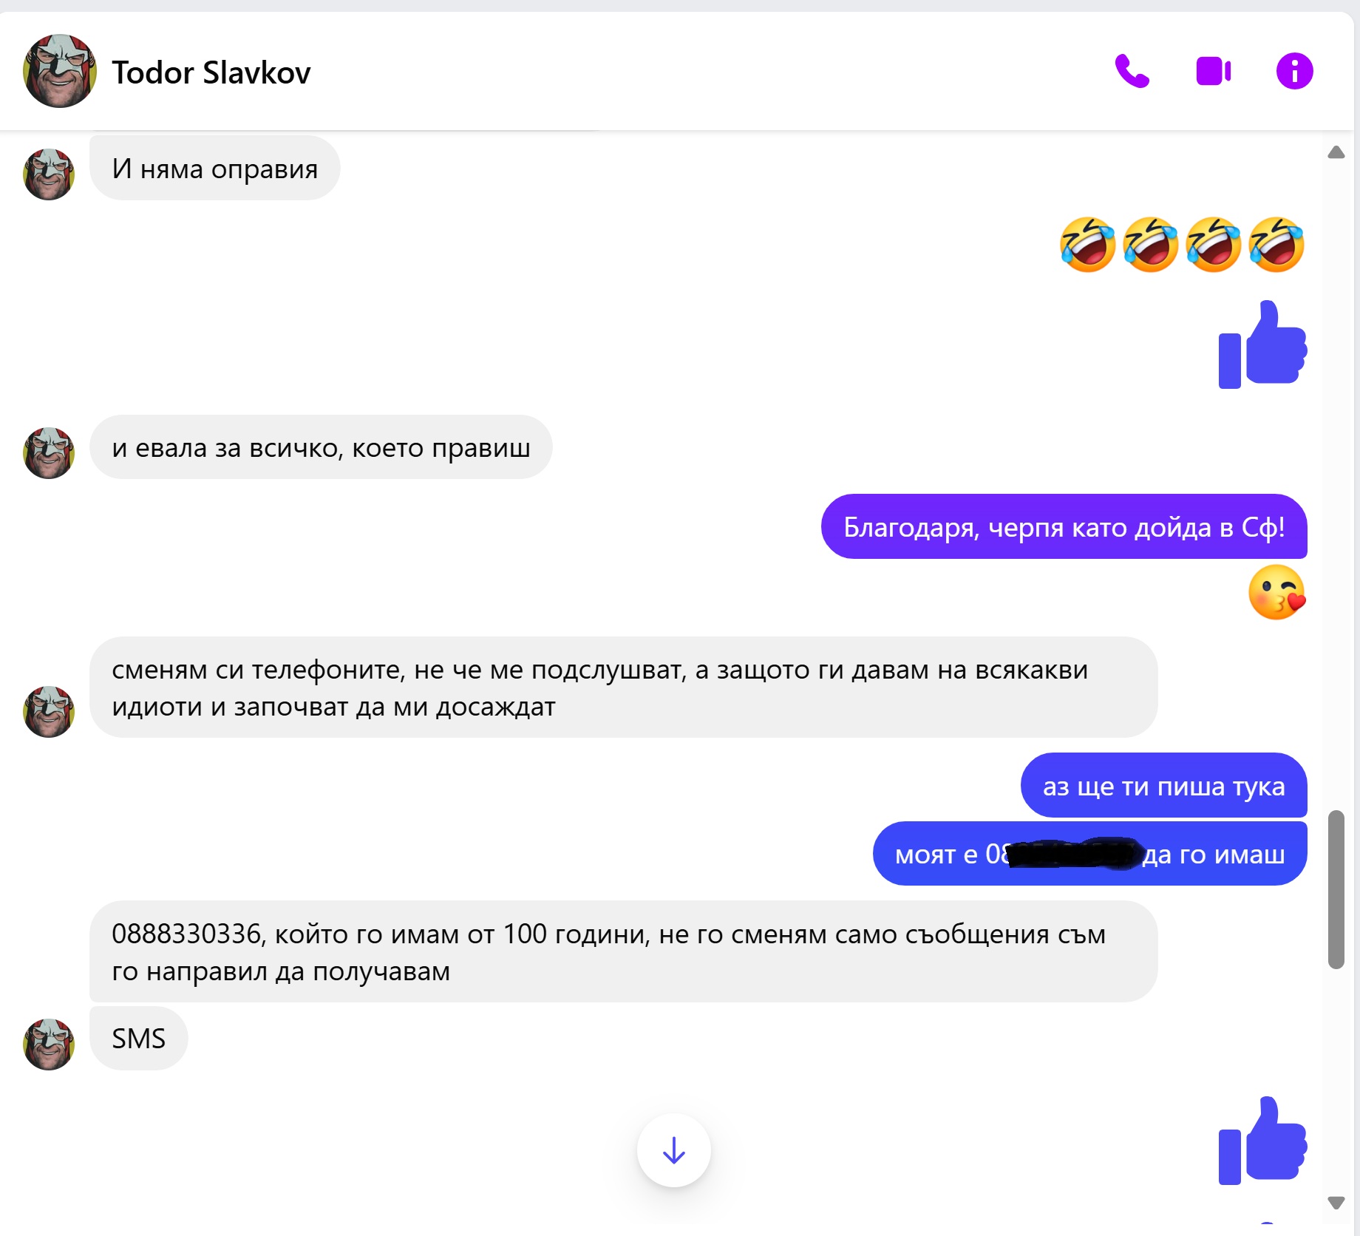Click the thumbs-up sticker at the bottom
The width and height of the screenshot is (1360, 1236).
tap(1262, 1141)
